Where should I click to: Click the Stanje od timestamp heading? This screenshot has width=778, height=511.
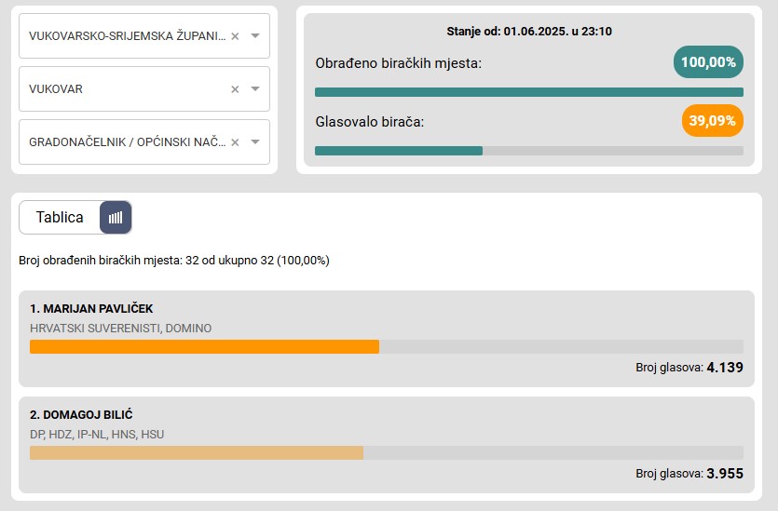[x=529, y=32]
